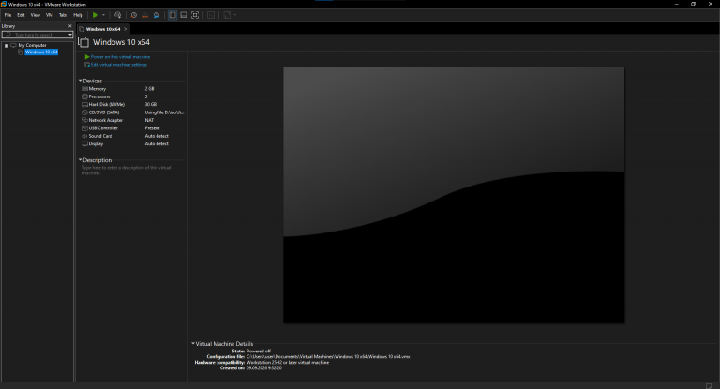Click Edit virtual machine settings link
The height and width of the screenshot is (389, 720).
pos(119,65)
